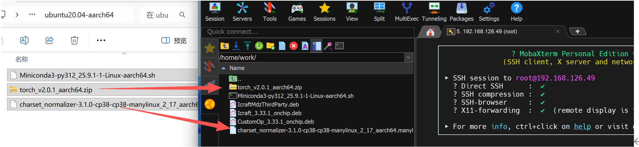
Task: Click the Explorer search box
Action: [x=166, y=15]
